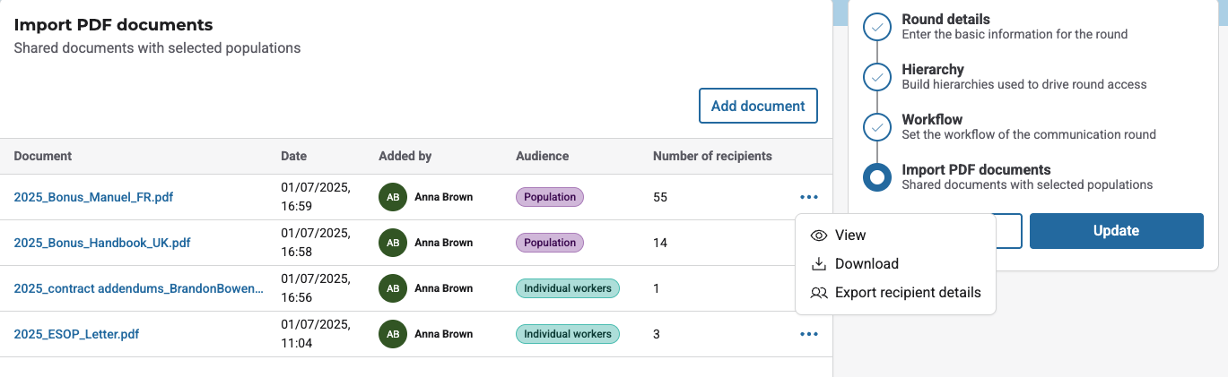Open the 2025_Bonus_Handbook_UK.pdf link
Viewport: 1228px width, 377px height.
(x=102, y=243)
